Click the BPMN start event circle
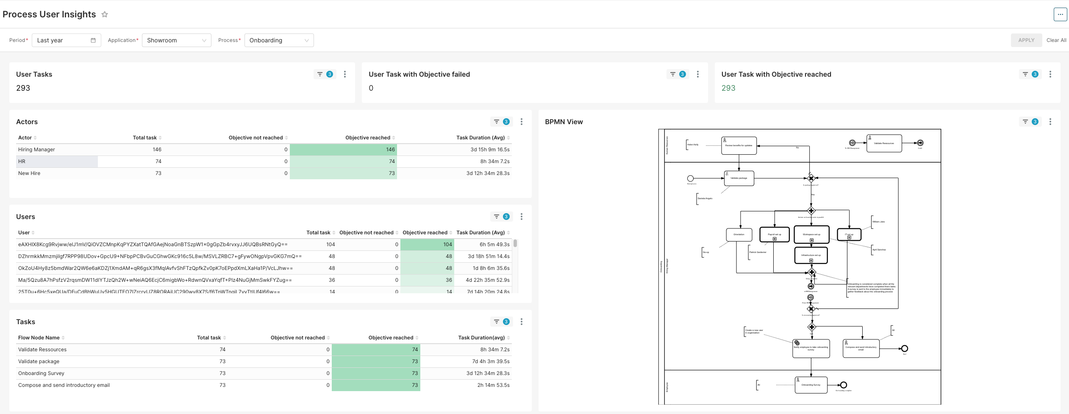This screenshot has width=1069, height=414. (x=690, y=178)
